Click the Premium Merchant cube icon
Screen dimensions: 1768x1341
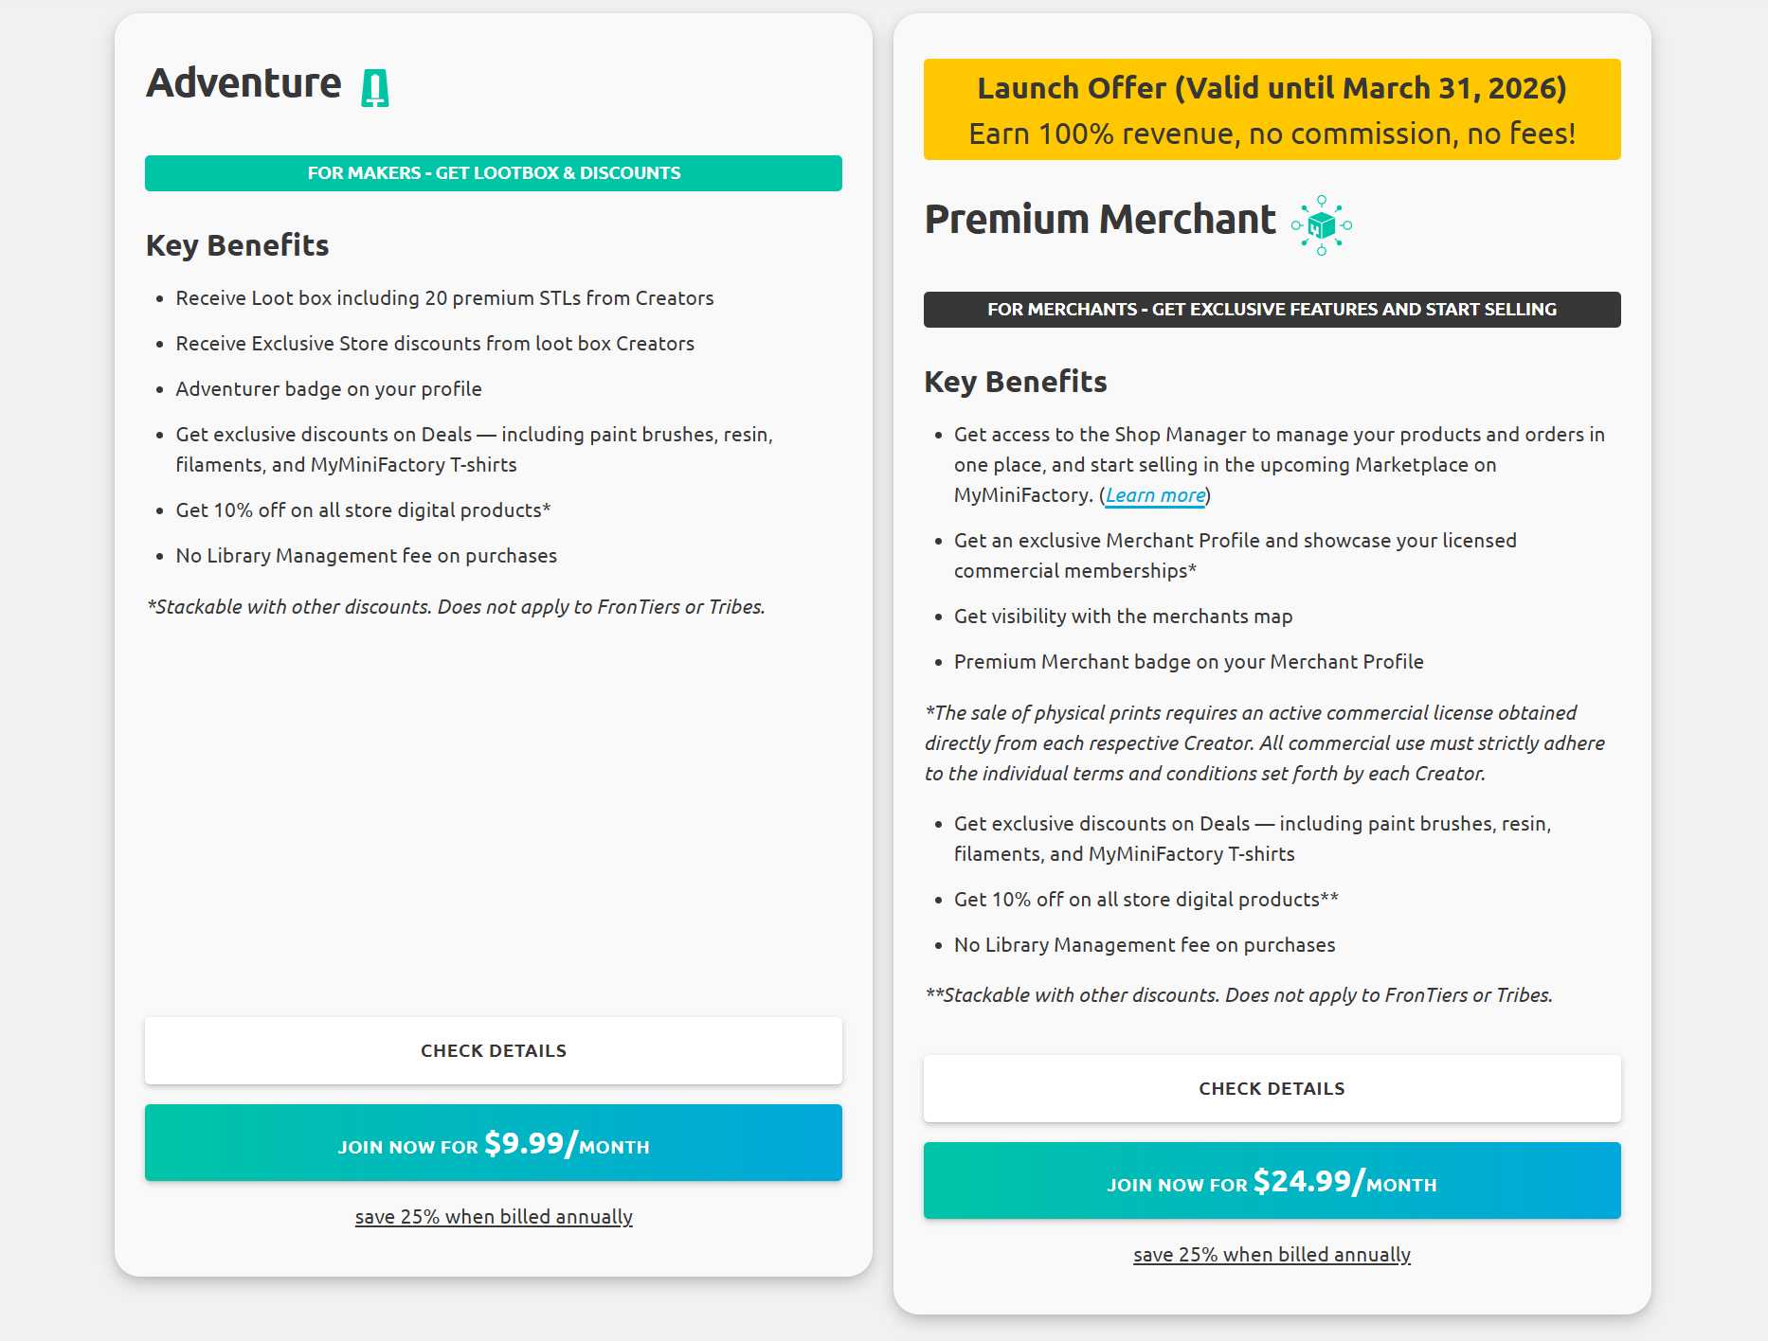click(1321, 225)
